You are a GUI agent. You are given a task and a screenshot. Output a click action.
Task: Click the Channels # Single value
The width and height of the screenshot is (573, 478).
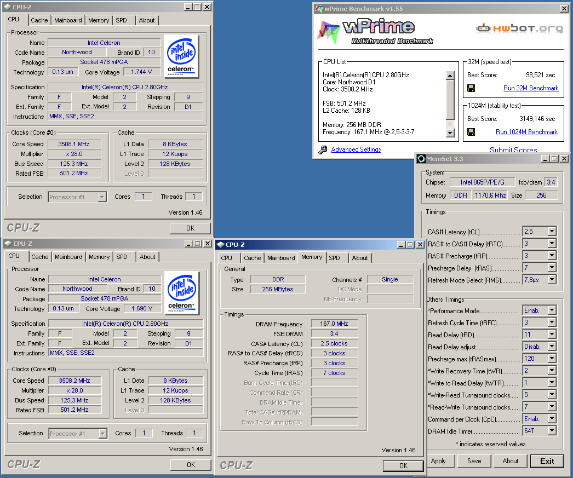[390, 279]
